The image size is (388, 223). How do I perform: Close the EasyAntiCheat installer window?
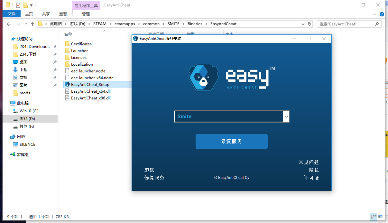[324, 39]
